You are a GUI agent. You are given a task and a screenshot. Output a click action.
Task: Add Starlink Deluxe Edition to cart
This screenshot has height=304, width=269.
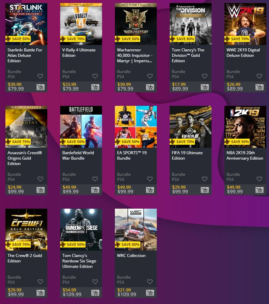pyautogui.click(x=41, y=87)
